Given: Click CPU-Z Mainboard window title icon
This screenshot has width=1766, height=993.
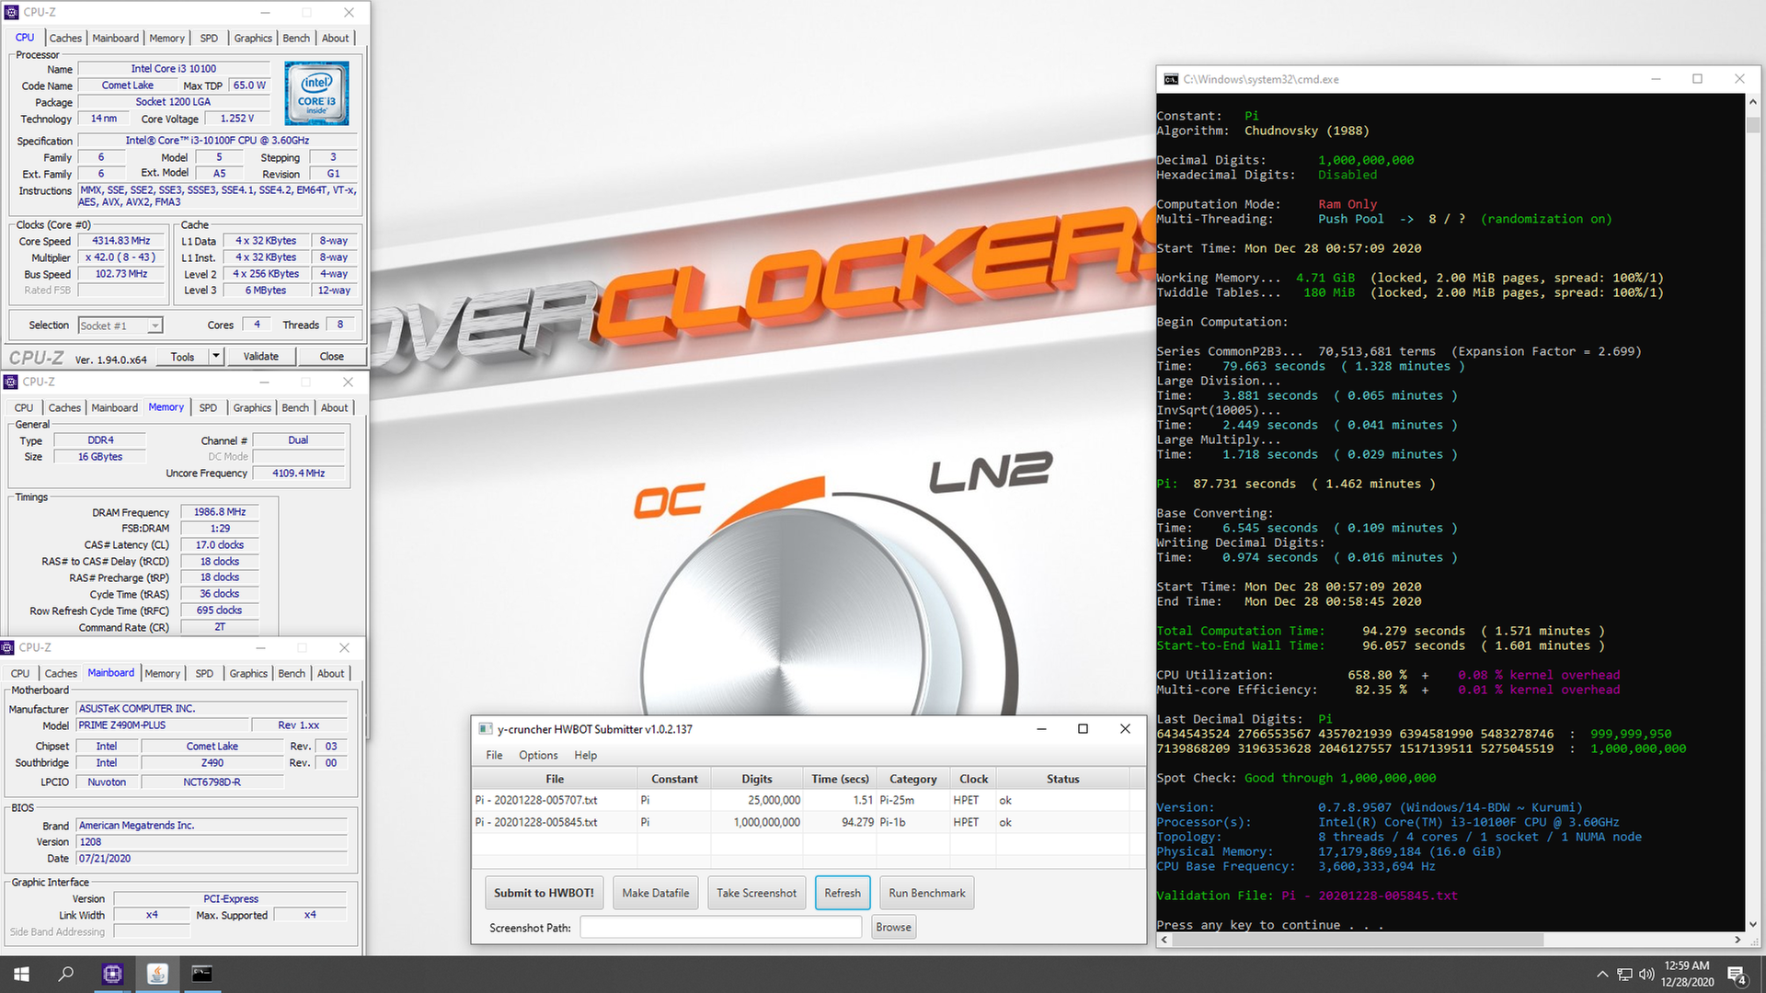Looking at the screenshot, I should [x=8, y=647].
